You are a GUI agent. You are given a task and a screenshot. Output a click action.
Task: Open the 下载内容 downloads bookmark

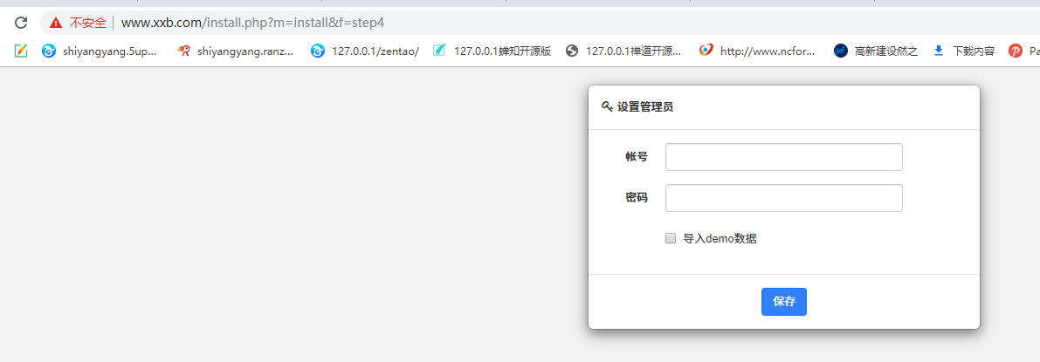[x=964, y=51]
